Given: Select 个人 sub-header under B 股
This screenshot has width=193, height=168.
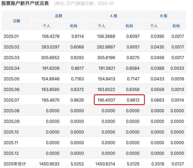Looking at the screenshot, I should click(x=154, y=26).
